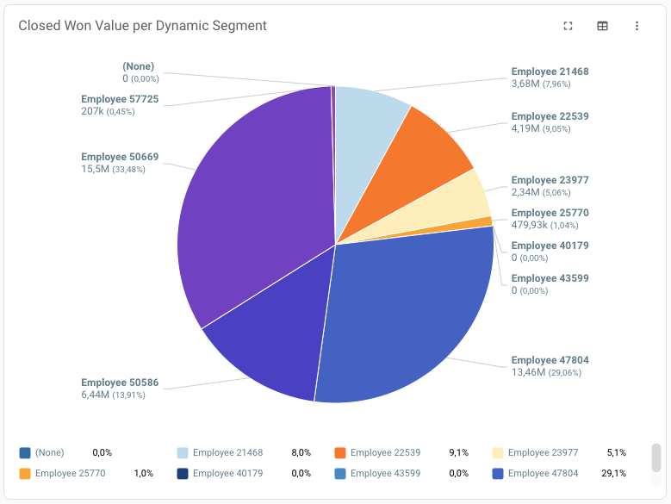671x504 pixels.
Task: Open the three-dot more options menu
Action: click(x=637, y=26)
